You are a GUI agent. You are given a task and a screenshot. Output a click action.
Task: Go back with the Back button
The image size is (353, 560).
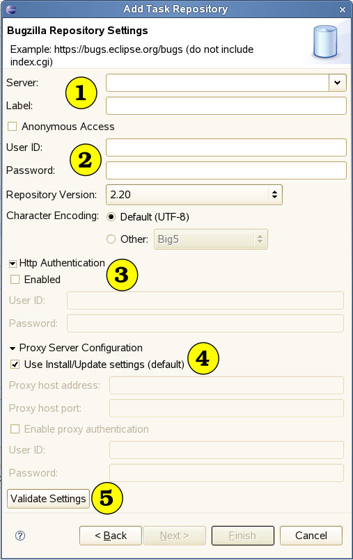point(111,536)
